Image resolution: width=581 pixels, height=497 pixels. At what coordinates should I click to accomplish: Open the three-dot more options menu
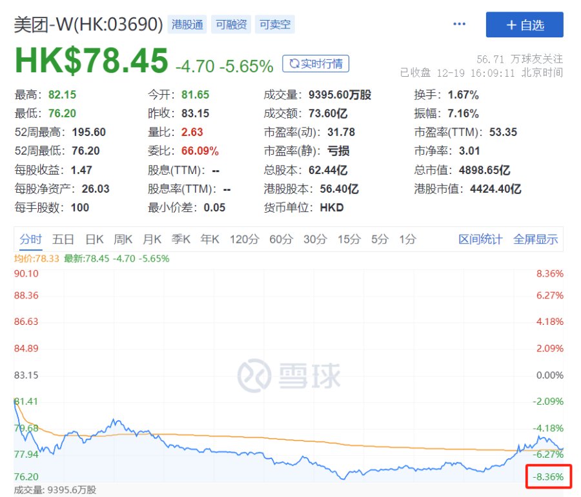click(x=459, y=24)
